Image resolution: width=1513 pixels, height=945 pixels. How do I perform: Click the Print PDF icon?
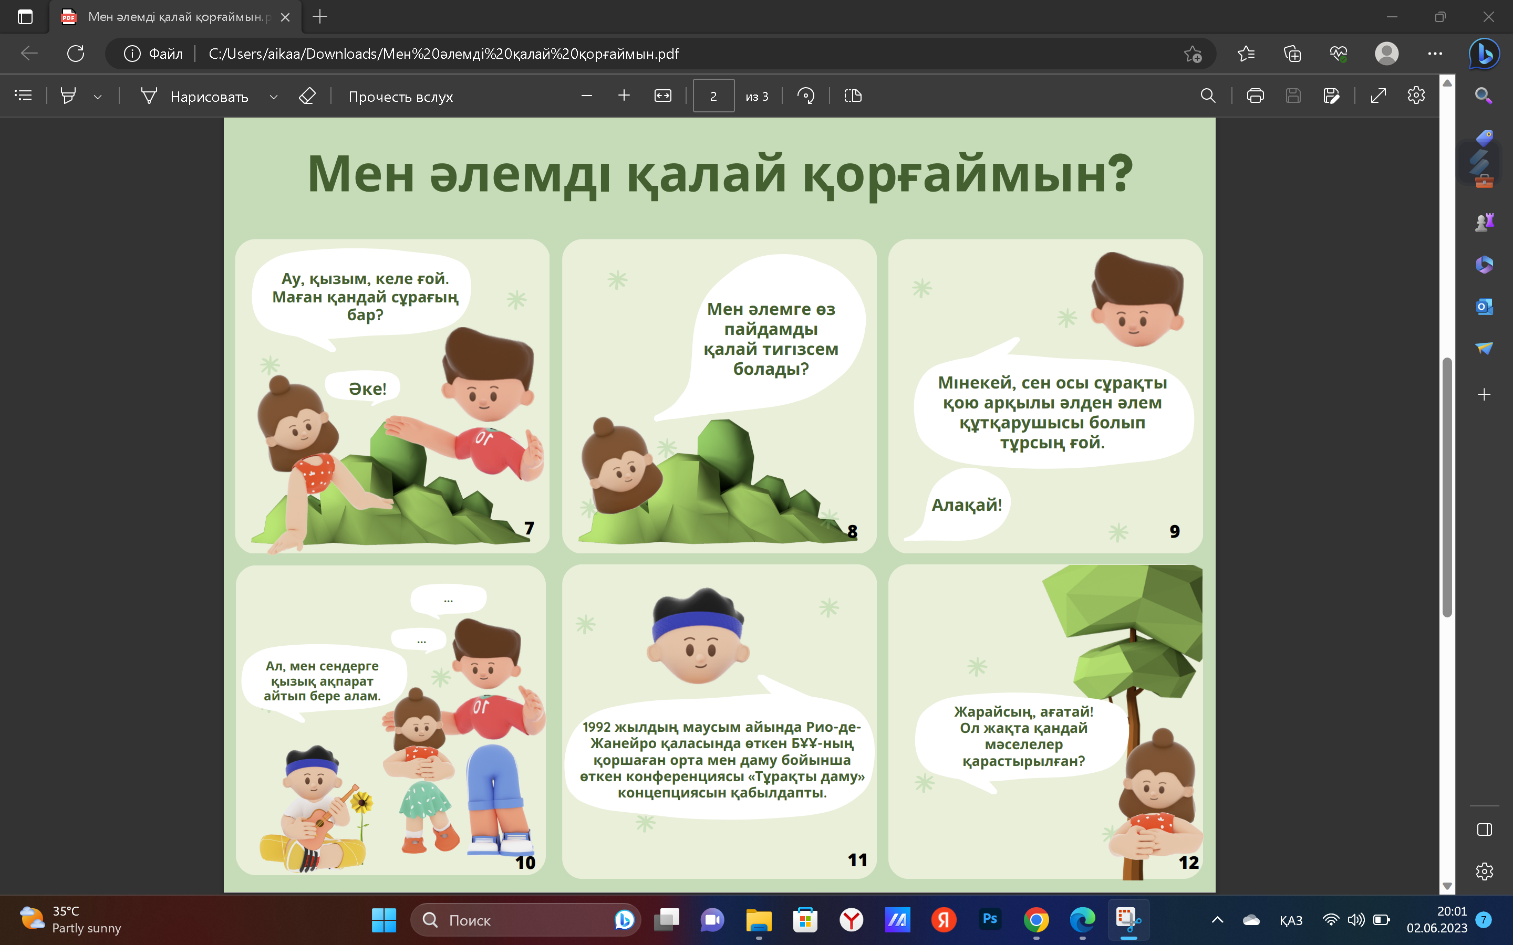click(x=1255, y=96)
